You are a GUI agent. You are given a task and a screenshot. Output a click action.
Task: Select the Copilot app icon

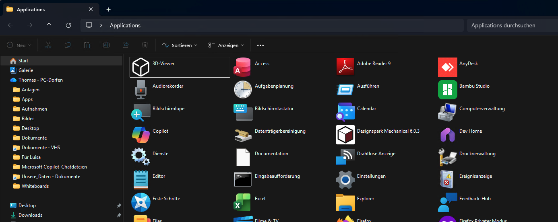[x=141, y=134]
